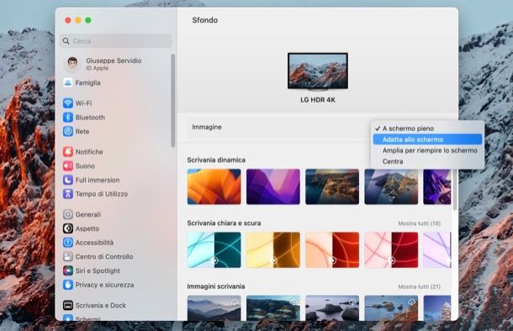The image size is (513, 331).
Task: Choose the orange-red light-dark wallpaper
Action: 332,250
